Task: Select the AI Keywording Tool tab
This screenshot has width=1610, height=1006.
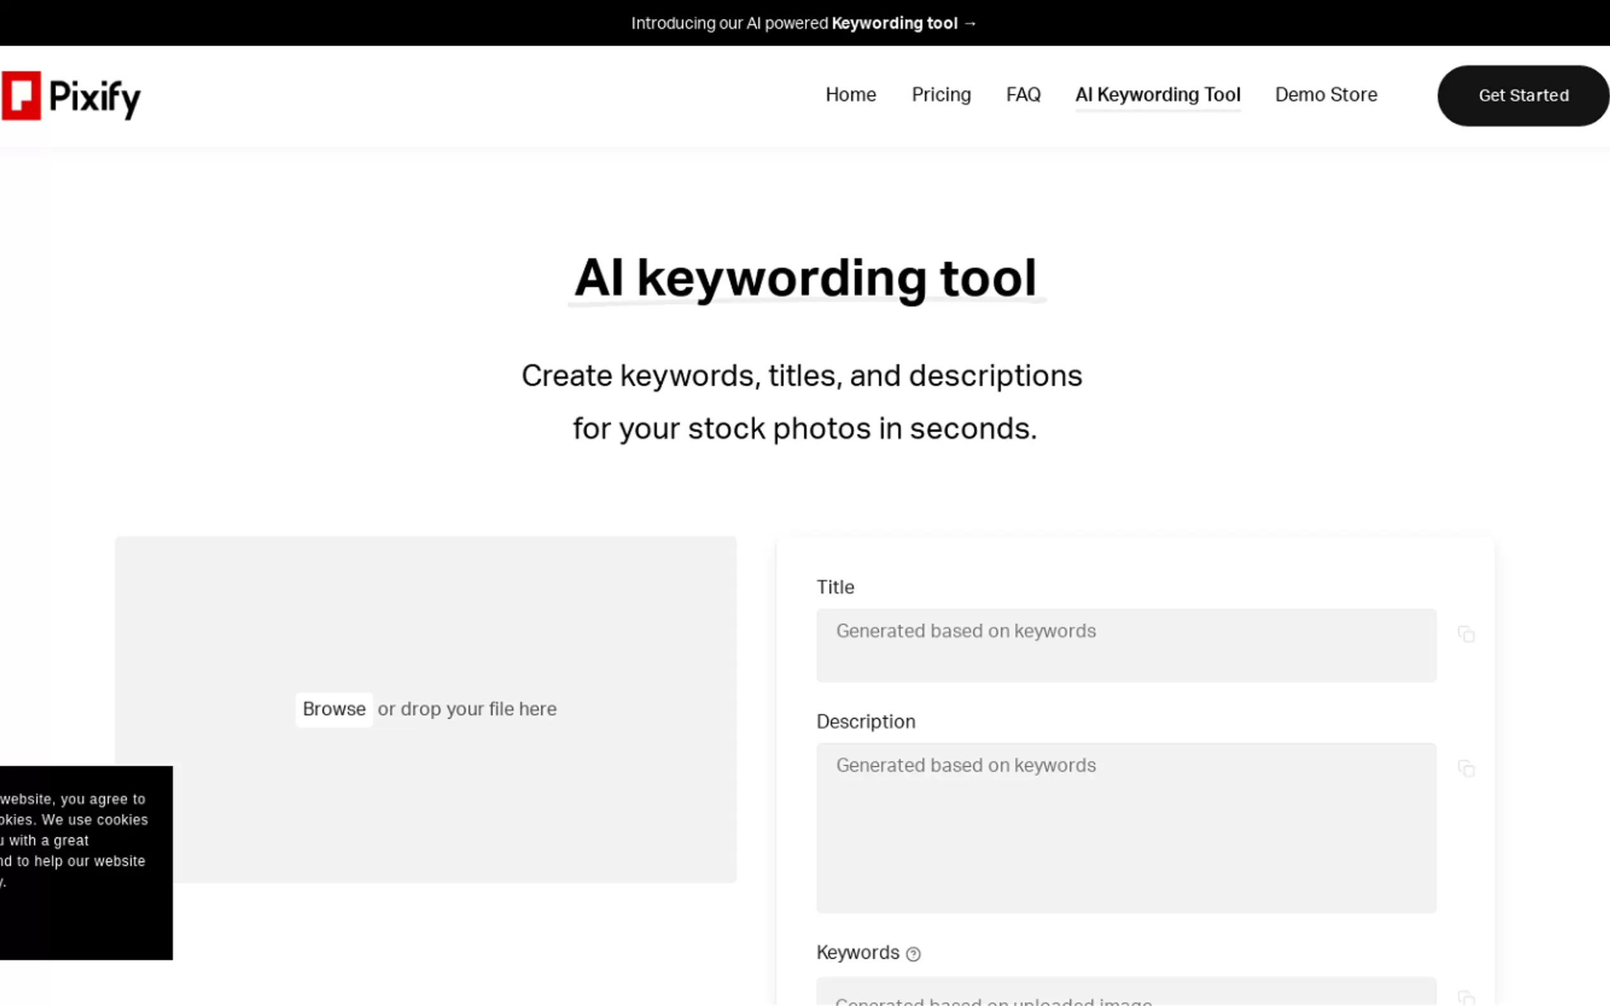Action: (x=1157, y=94)
